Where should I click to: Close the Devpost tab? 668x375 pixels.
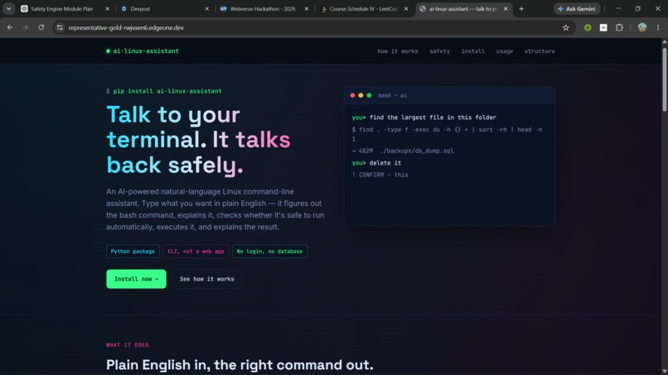[207, 8]
